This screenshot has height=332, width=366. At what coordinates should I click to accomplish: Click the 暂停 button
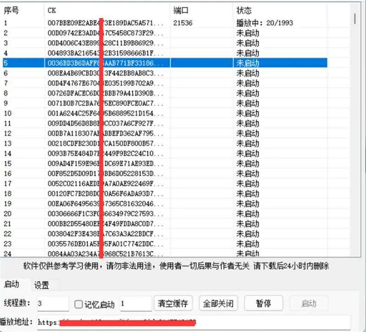[x=264, y=304]
